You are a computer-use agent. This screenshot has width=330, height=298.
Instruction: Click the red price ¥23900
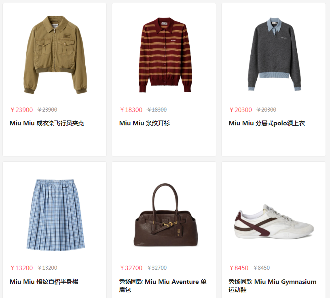click(x=21, y=110)
